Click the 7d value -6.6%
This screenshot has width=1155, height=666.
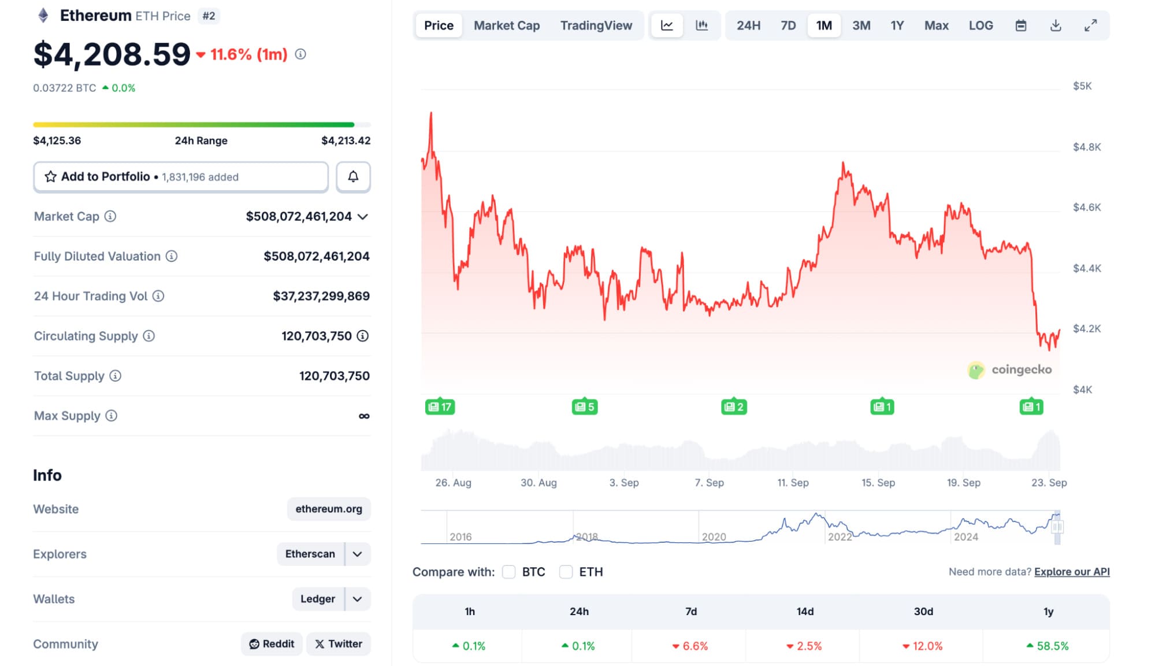pos(690,646)
